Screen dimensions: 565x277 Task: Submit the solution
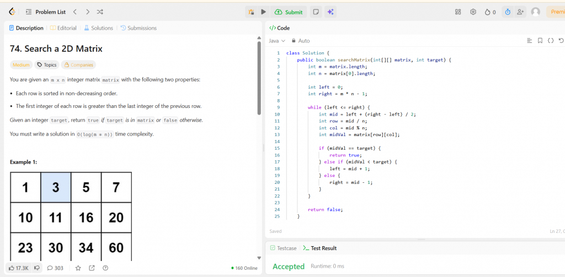(289, 12)
